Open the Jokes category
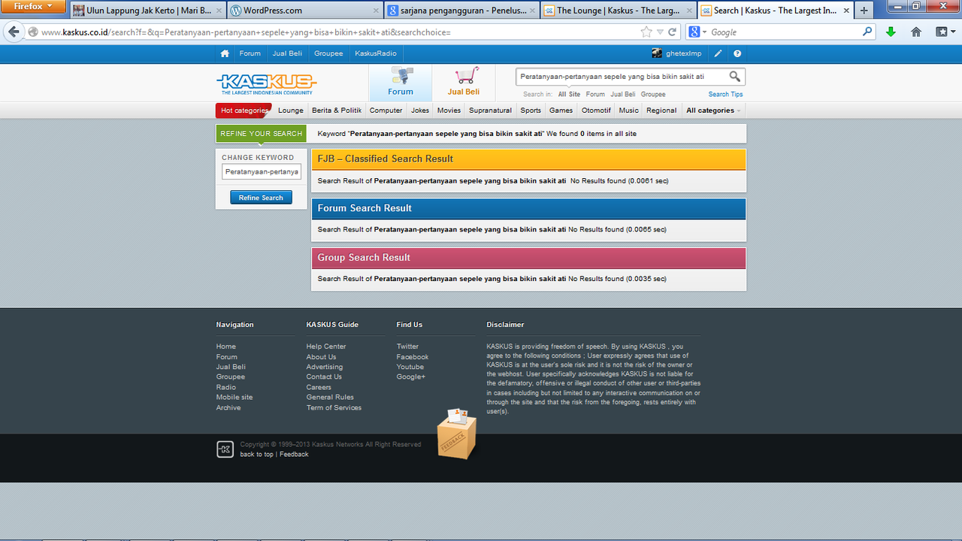Image resolution: width=962 pixels, height=541 pixels. (420, 110)
